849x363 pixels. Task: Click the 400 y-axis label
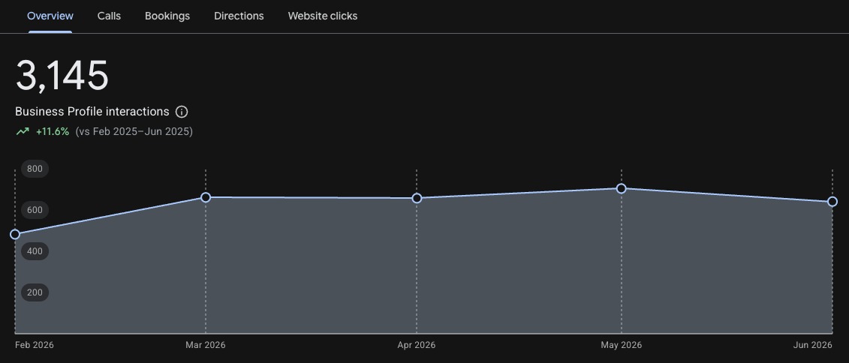point(35,251)
